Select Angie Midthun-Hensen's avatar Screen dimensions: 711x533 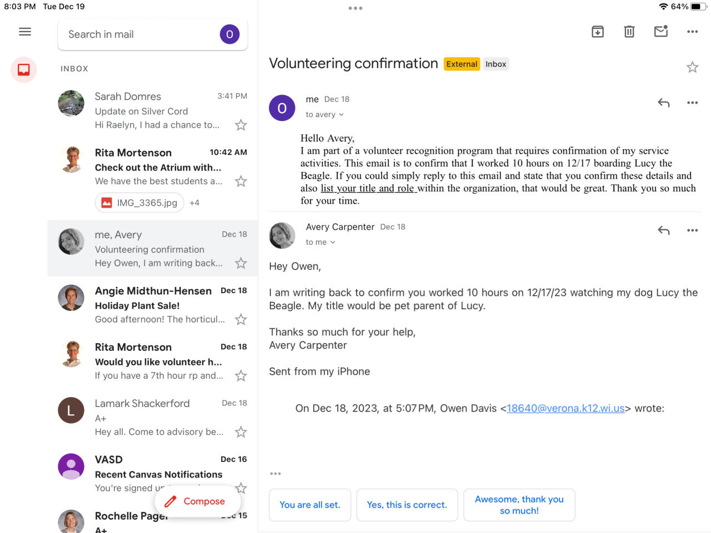coord(71,298)
